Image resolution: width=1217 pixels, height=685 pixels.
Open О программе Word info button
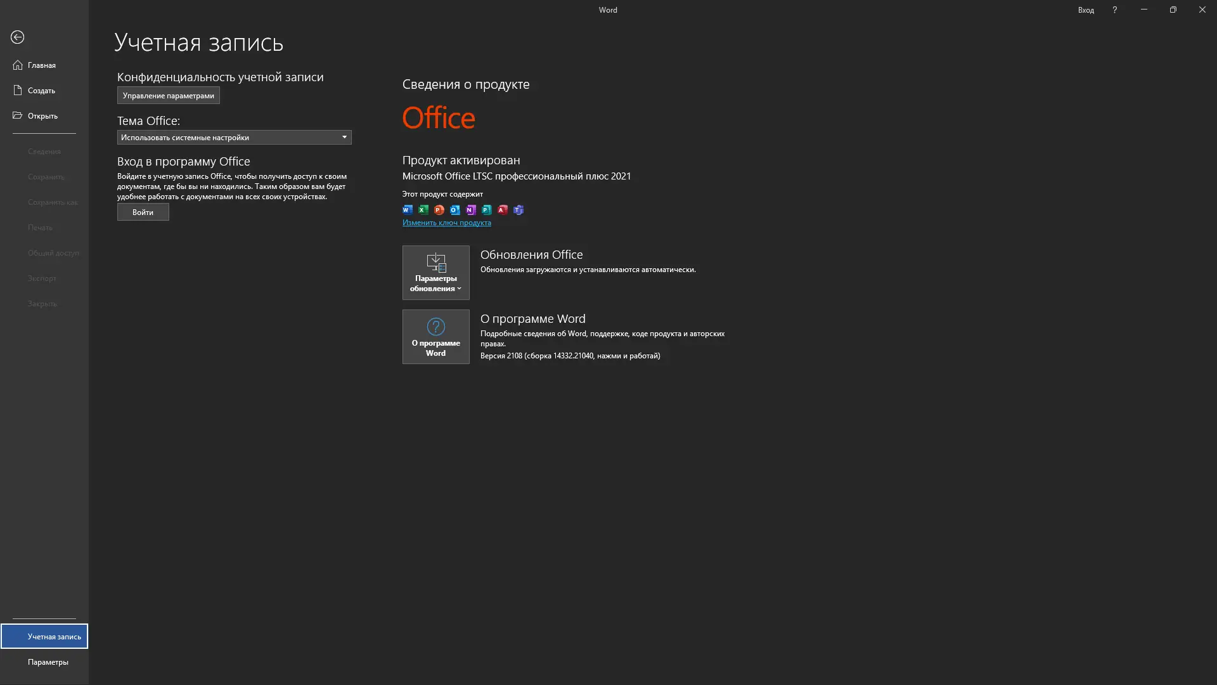pyautogui.click(x=435, y=337)
